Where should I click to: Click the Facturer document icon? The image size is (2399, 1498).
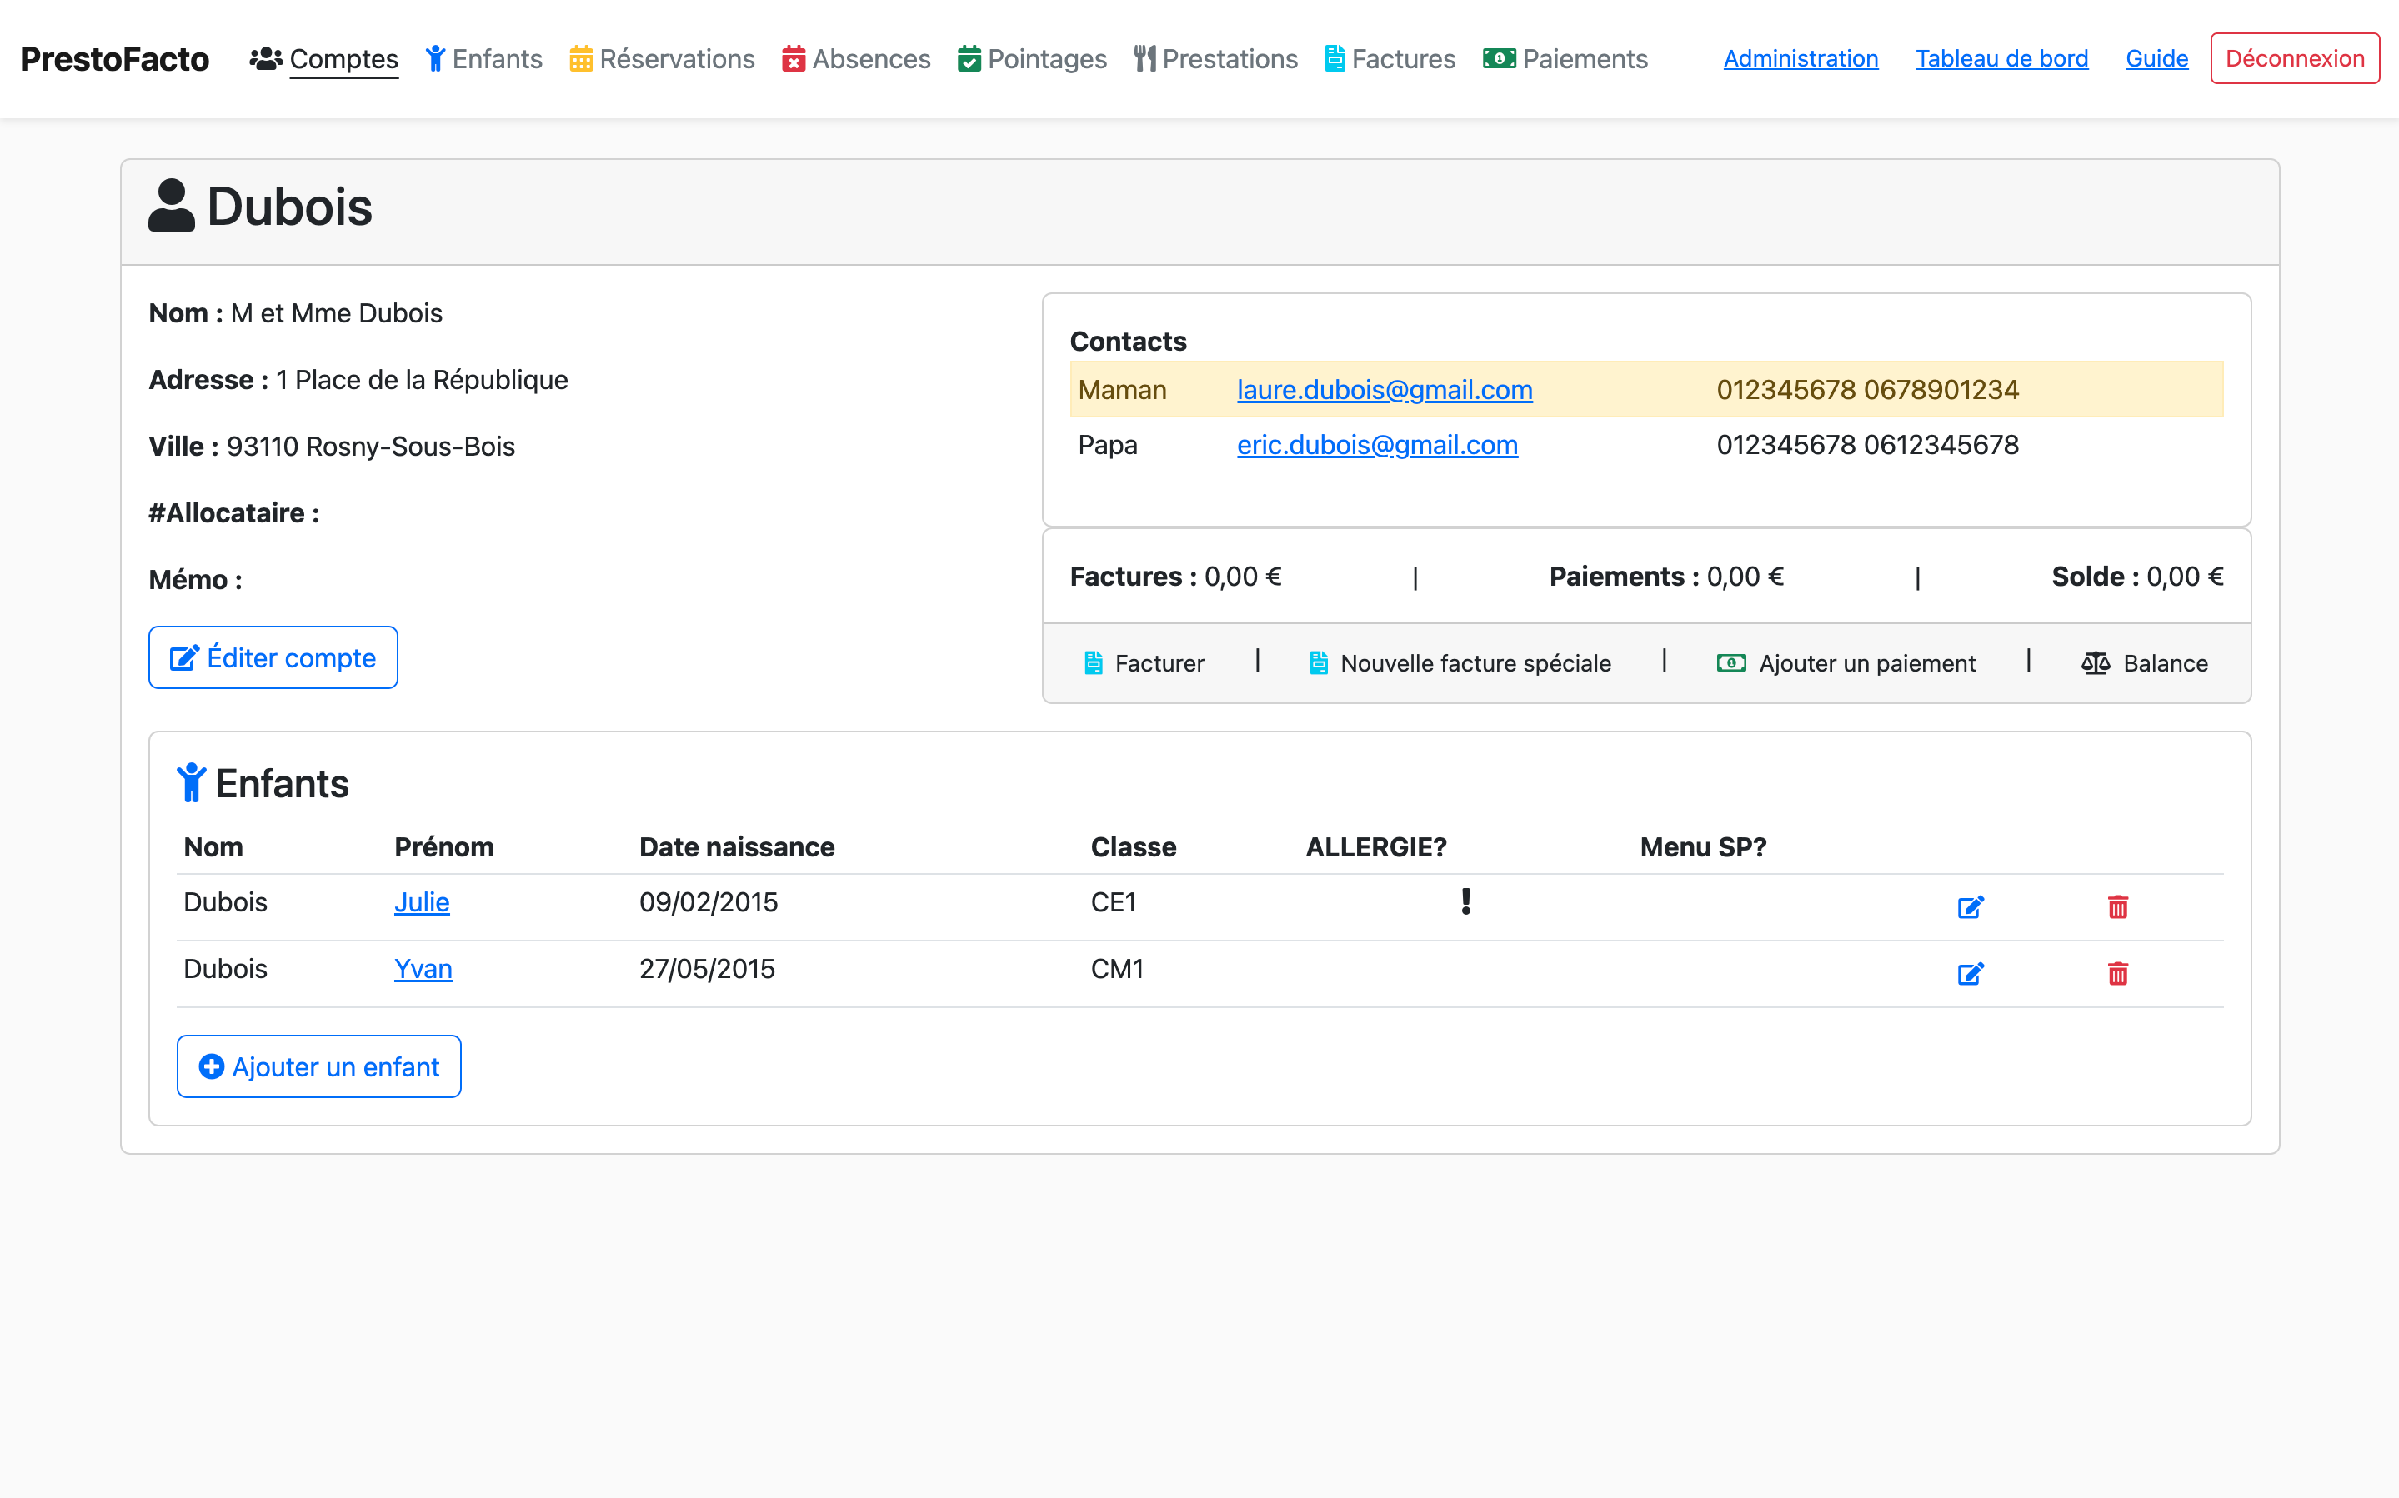(x=1093, y=663)
